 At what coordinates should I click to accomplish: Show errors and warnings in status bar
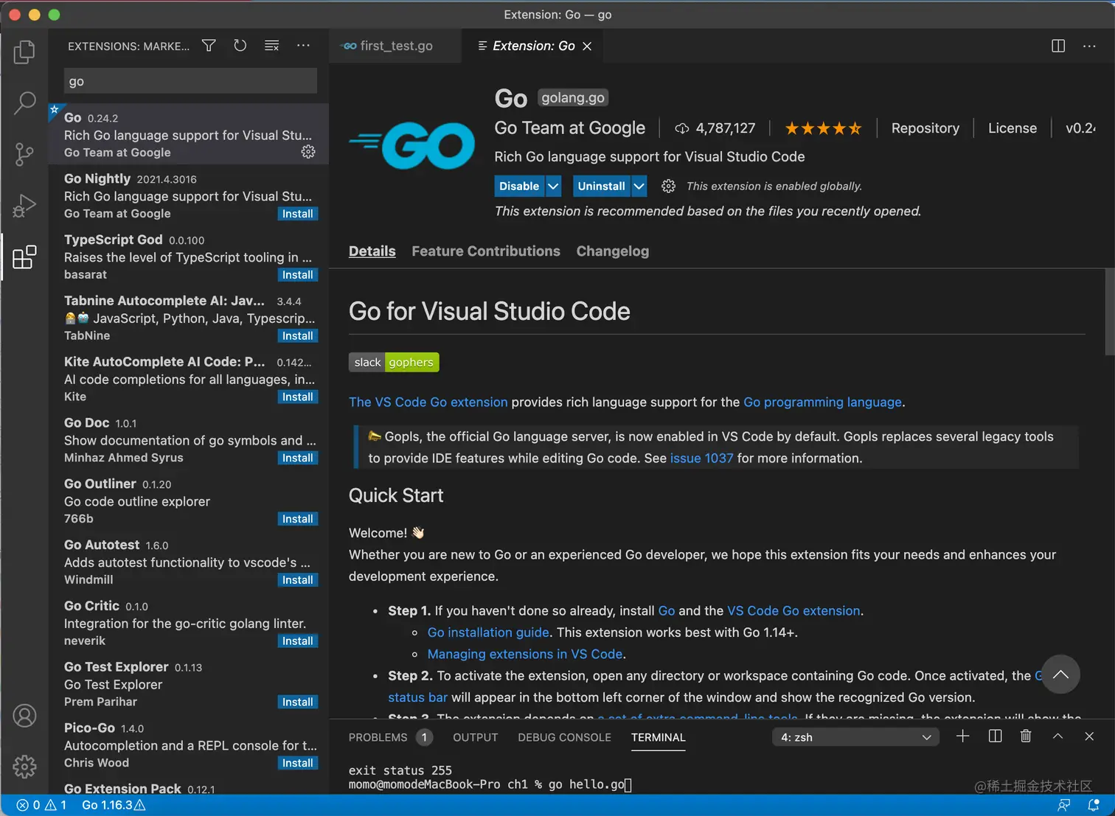[x=41, y=805]
